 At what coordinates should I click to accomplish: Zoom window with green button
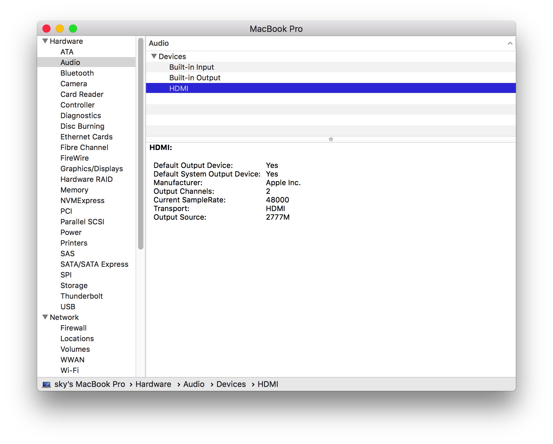pyautogui.click(x=73, y=29)
